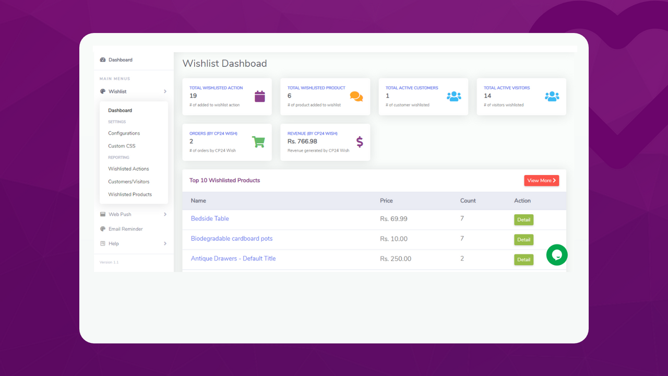The image size is (668, 376).
Task: Click Detail button for Antique Drawers
Action: (x=524, y=260)
